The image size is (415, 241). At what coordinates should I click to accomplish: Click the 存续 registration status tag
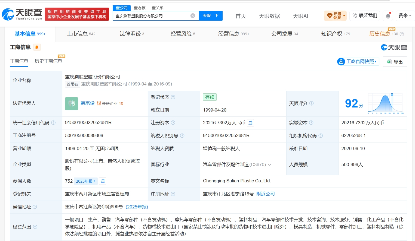[210, 97]
